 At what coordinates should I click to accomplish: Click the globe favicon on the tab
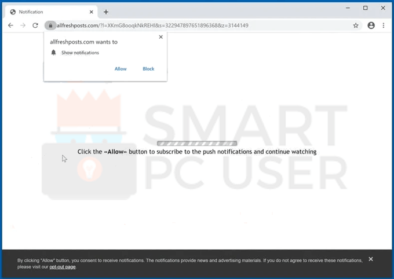click(13, 12)
